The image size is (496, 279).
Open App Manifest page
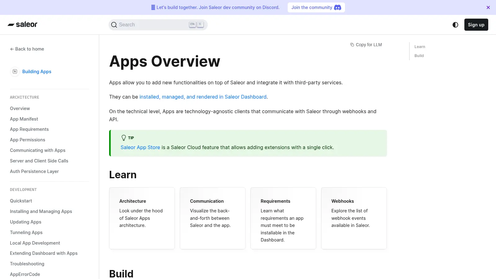pyautogui.click(x=24, y=119)
